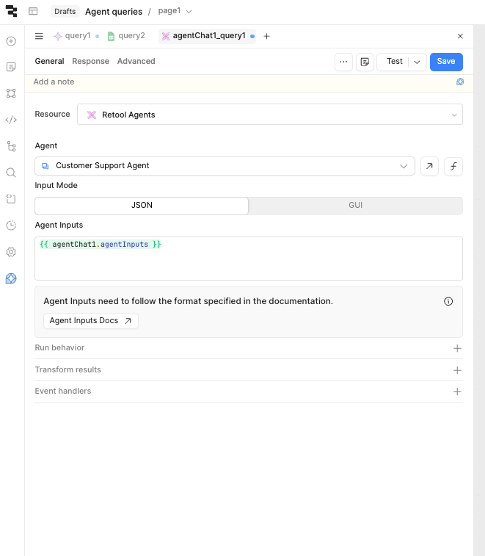Open agent in new tab arrow icon
The image size is (485, 556).
429,166
